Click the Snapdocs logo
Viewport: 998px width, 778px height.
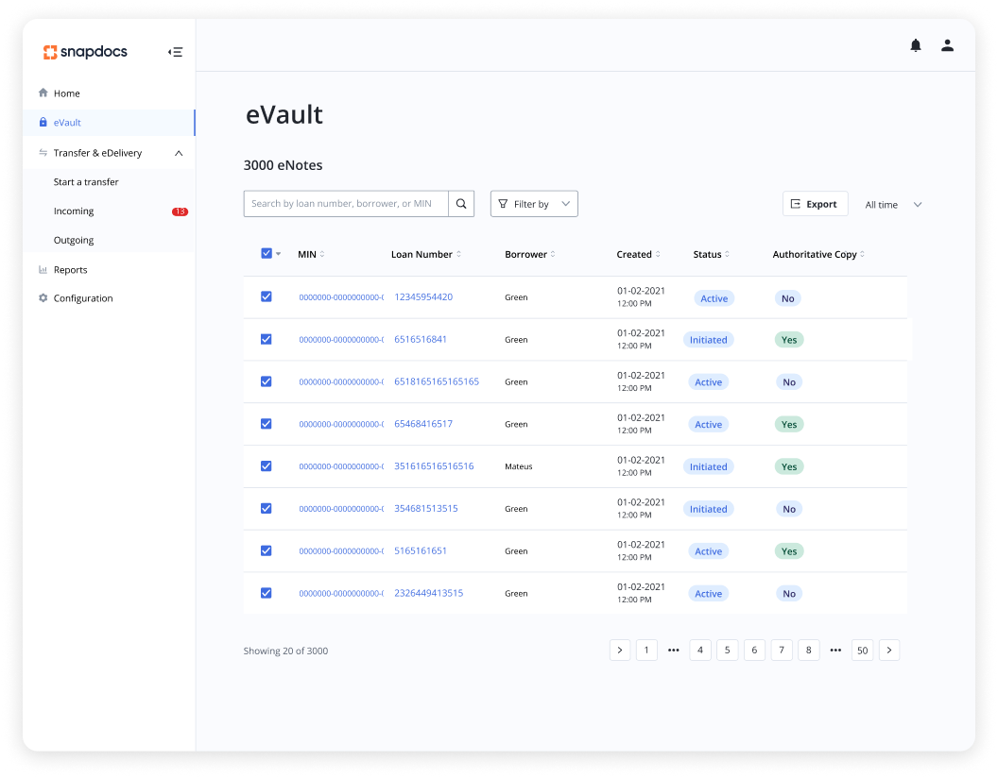85,52
